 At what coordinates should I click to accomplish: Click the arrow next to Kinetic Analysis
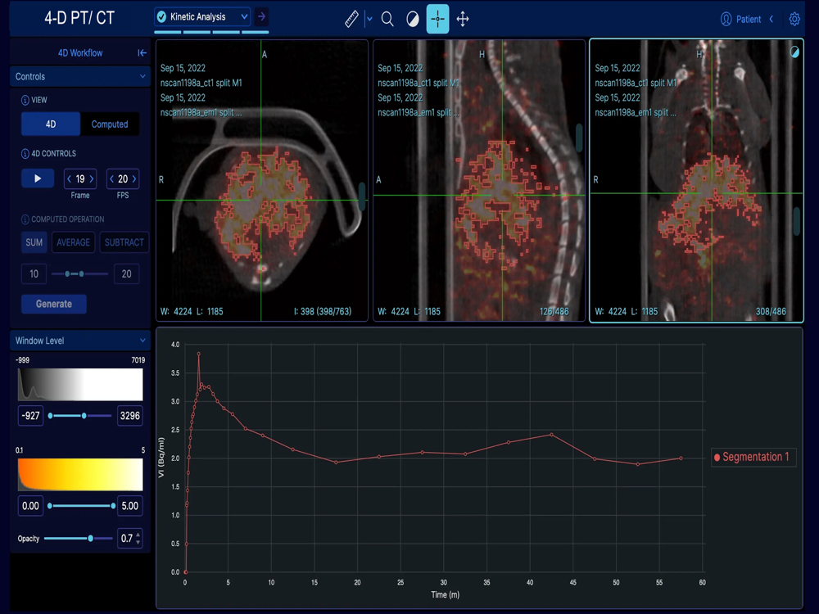pyautogui.click(x=261, y=16)
